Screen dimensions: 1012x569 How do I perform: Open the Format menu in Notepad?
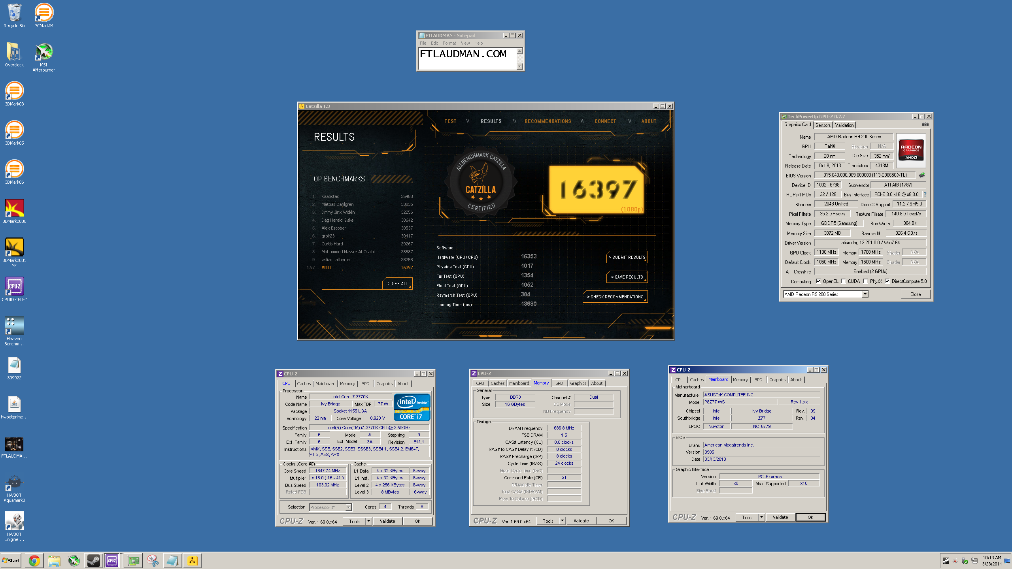(449, 43)
